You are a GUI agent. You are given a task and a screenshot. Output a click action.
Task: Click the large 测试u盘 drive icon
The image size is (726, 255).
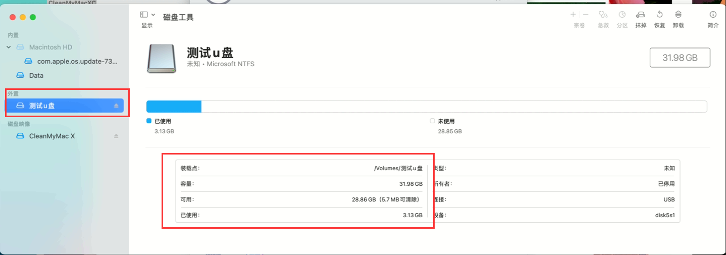click(x=162, y=58)
